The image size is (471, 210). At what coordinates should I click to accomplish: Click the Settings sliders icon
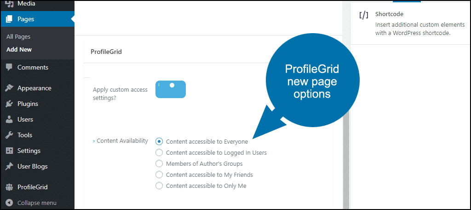(9, 151)
